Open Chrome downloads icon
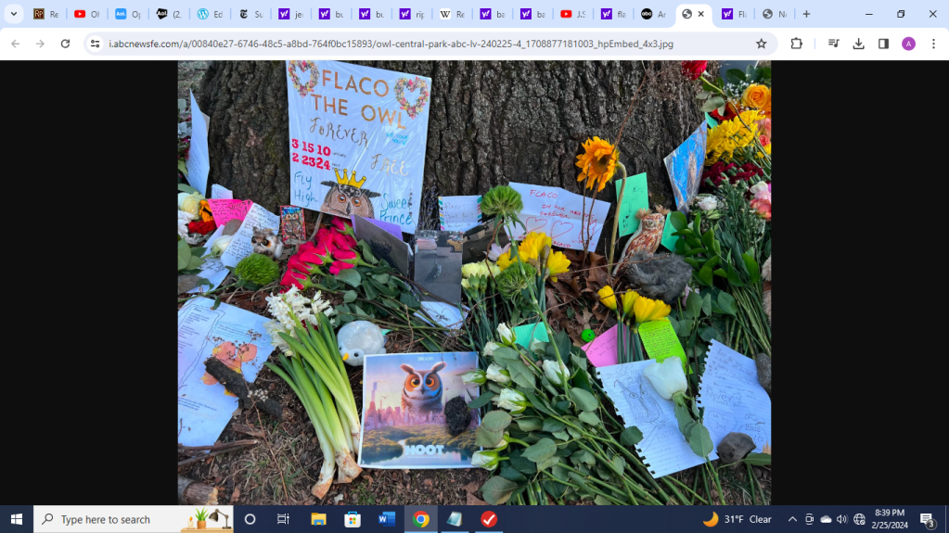Screen dimensions: 949x533 pyautogui.click(x=858, y=44)
